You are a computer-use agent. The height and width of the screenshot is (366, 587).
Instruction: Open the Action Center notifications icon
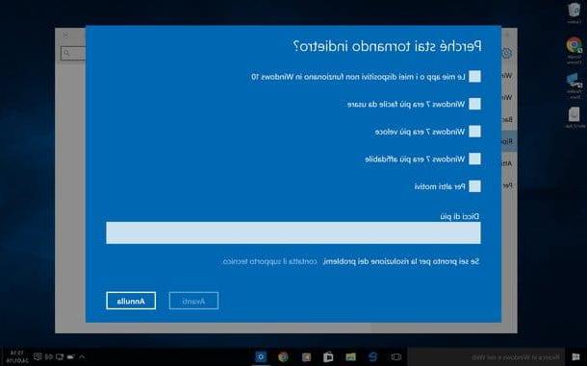click(x=38, y=356)
